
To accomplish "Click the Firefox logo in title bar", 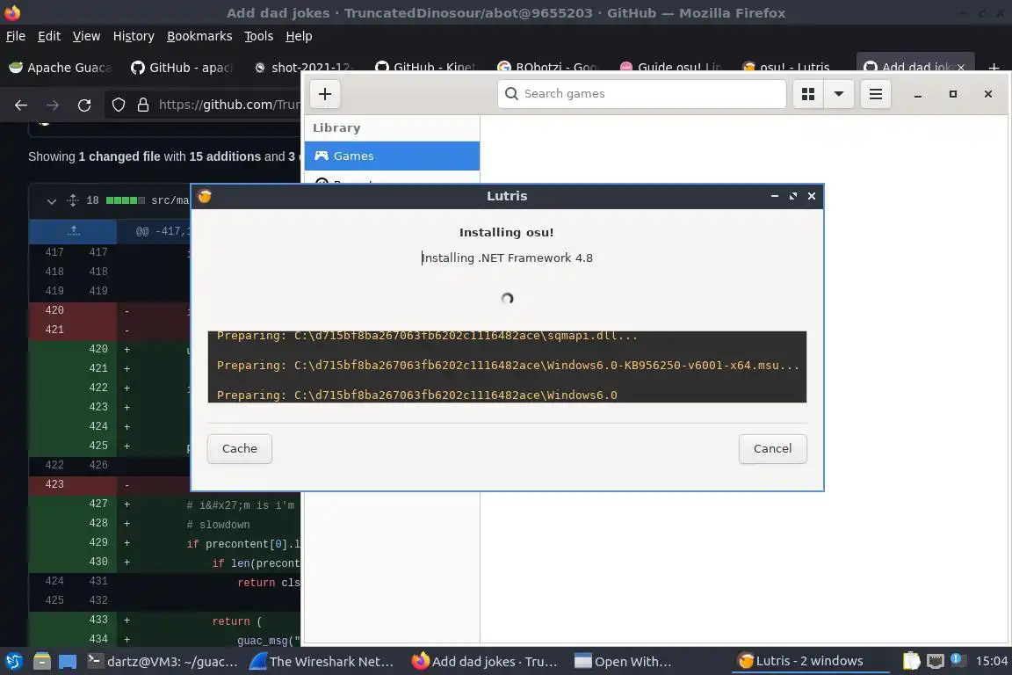I will point(12,12).
